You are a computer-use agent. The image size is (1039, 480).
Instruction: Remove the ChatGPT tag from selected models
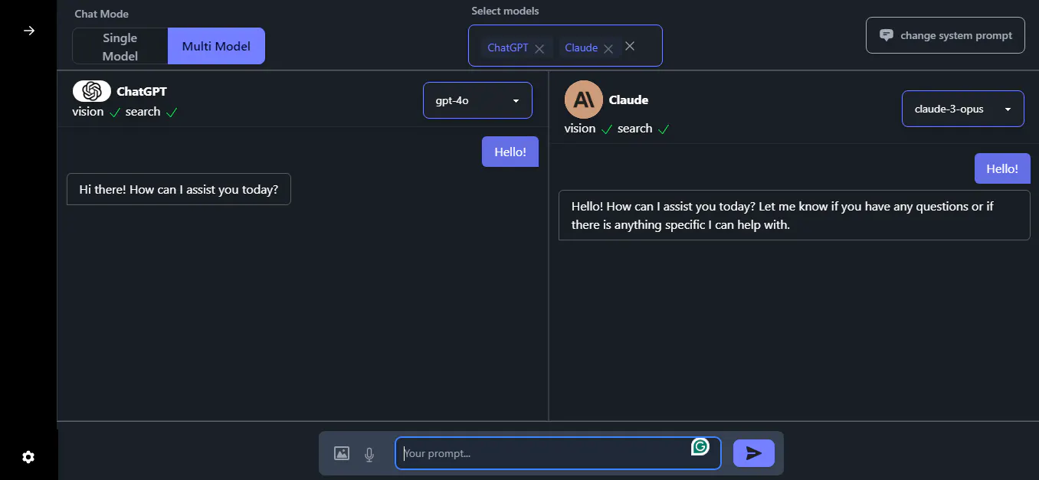[539, 48]
